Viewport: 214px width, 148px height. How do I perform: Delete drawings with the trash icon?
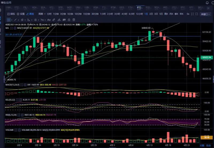pos(74,20)
